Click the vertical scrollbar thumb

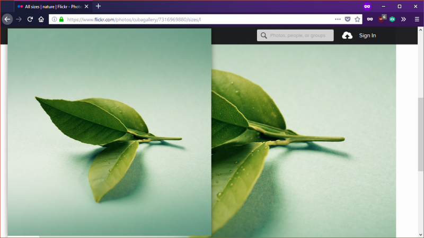pos(420,134)
